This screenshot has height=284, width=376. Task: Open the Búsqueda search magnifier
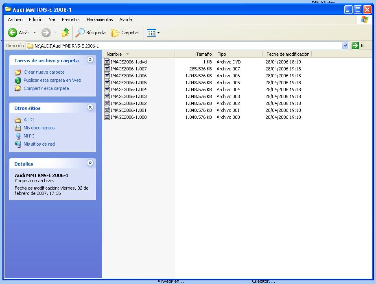80,33
